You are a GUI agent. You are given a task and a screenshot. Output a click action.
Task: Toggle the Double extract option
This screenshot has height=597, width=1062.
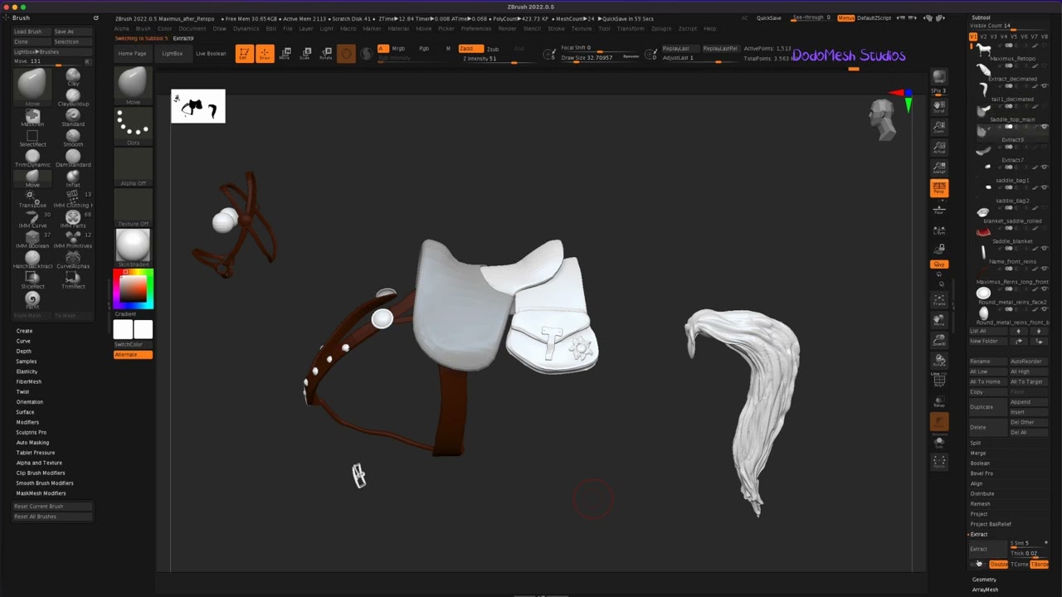point(998,565)
